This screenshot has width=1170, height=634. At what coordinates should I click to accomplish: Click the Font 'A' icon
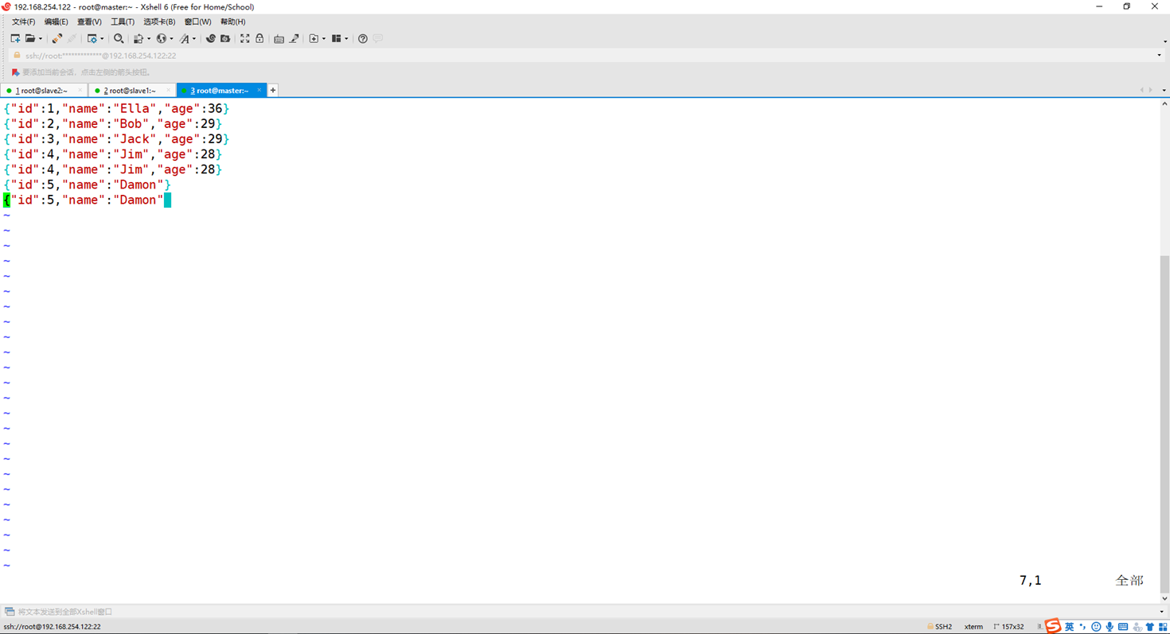(x=185, y=38)
